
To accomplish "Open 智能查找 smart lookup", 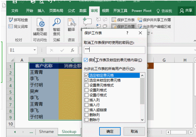I will click(56, 27).
